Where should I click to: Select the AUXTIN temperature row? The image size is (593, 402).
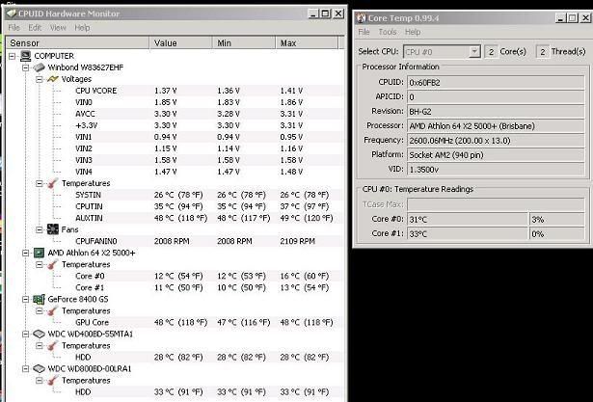coord(208,218)
